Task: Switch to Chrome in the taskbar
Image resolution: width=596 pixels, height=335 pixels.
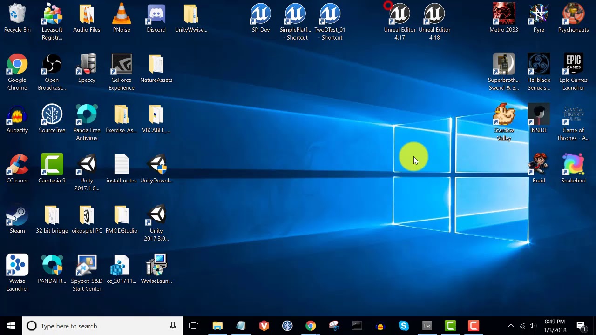Action: point(311,326)
